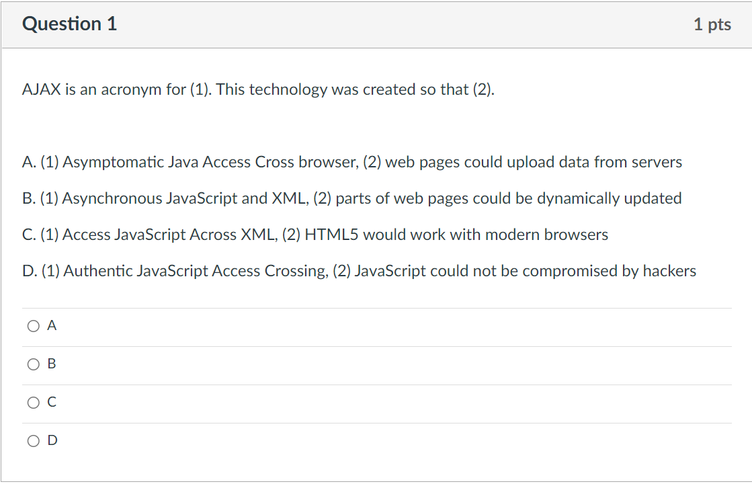Click the answer label D

51,440
